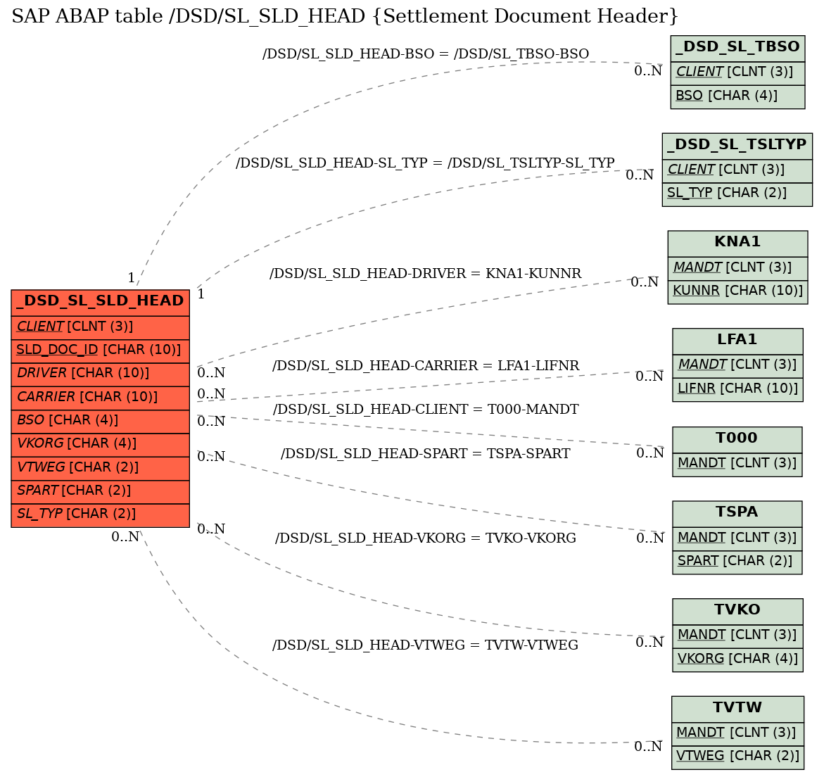Select CLIENT field in _DSD_SL_TSLTYP table

[x=737, y=170]
